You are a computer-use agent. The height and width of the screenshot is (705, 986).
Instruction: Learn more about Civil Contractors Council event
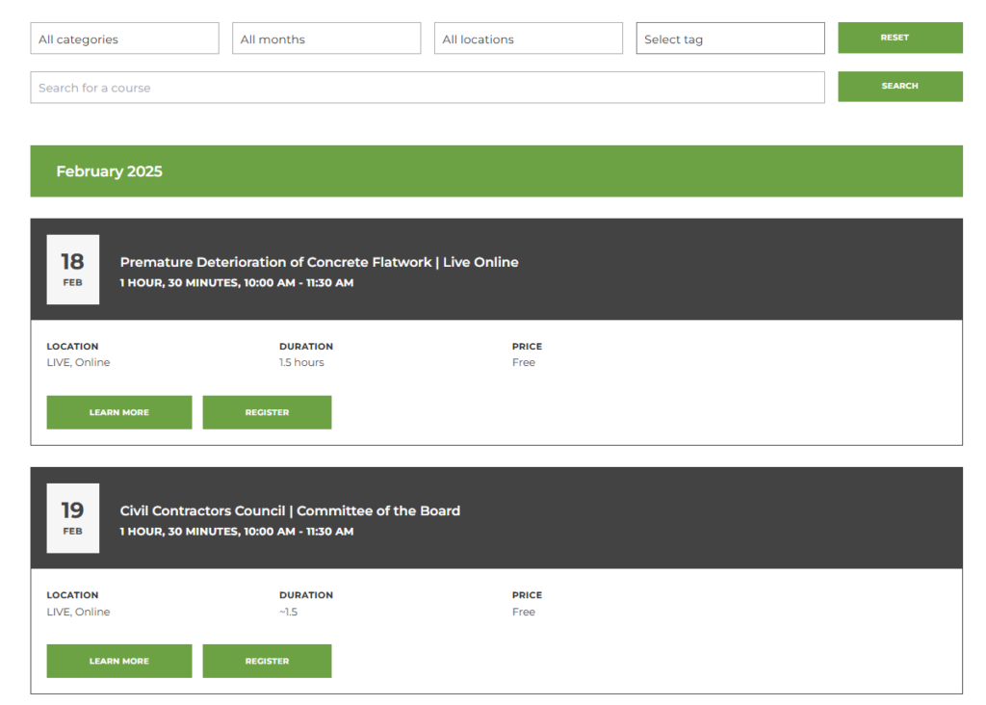118,661
